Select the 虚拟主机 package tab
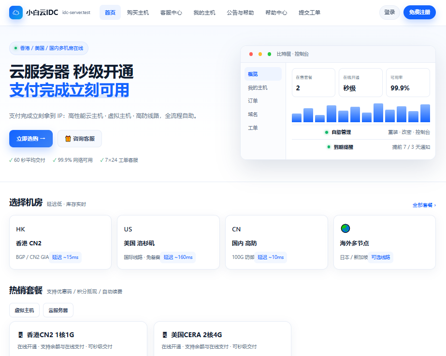The image size is (446, 356). 25,310
